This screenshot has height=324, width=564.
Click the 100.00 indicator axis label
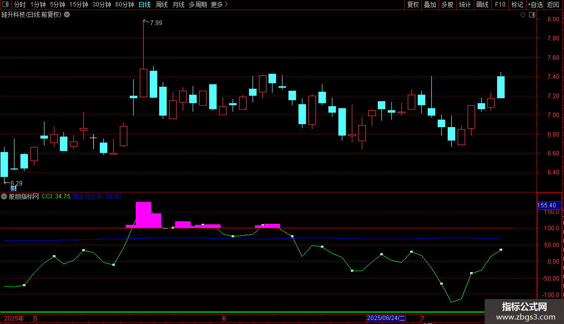[552, 228]
